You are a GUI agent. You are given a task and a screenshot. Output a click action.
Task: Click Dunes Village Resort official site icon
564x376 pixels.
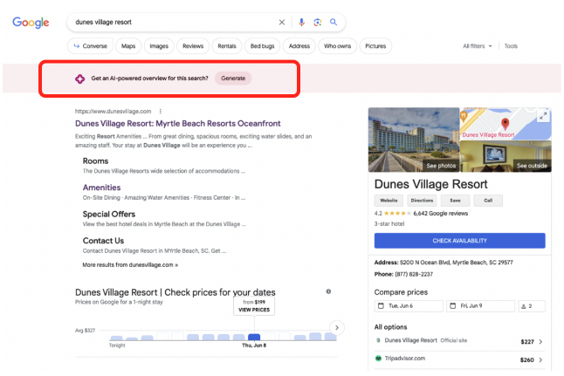(378, 340)
